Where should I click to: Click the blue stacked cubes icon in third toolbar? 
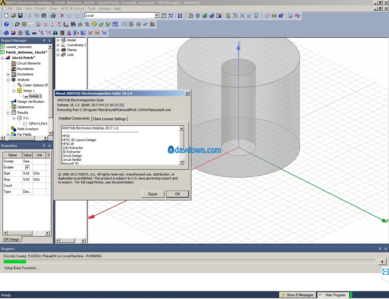point(6,33)
